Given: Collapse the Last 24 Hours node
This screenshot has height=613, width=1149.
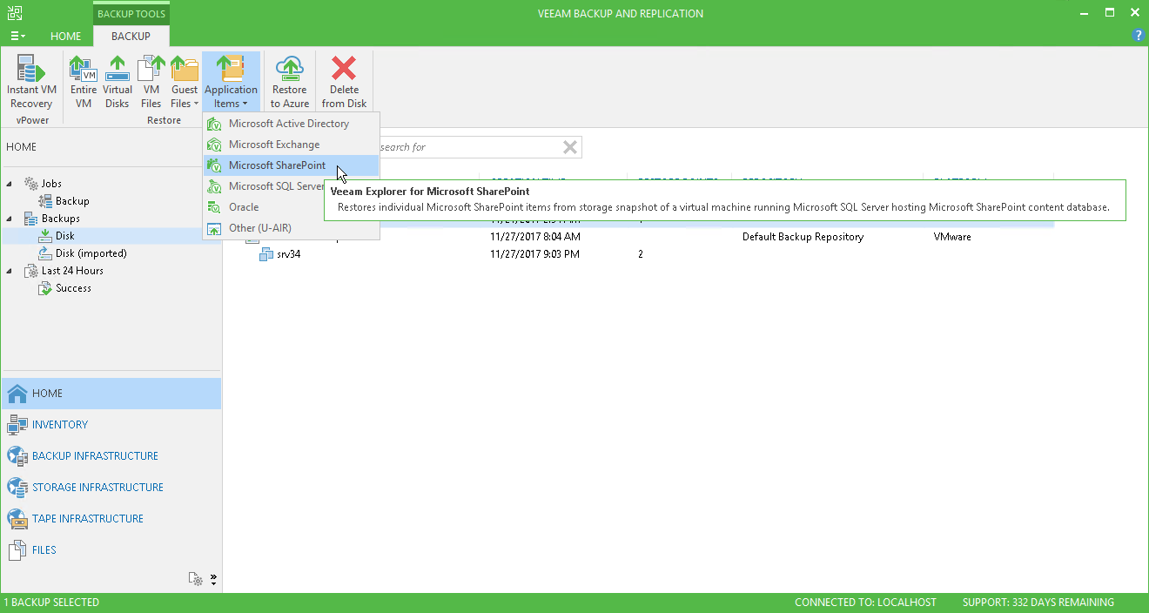Looking at the screenshot, I should 10,271.
